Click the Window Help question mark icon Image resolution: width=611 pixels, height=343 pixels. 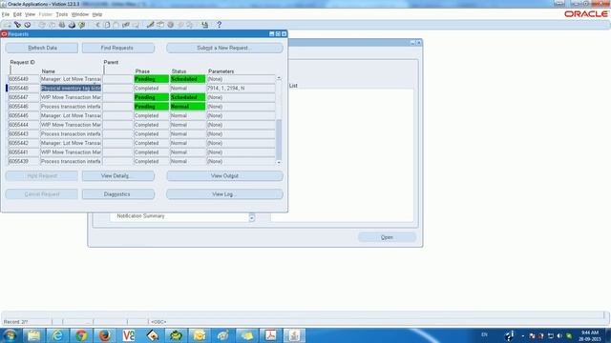(219, 25)
